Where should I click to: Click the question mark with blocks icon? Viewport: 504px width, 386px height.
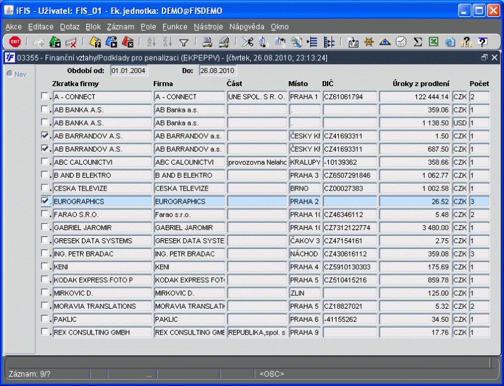tap(466, 41)
